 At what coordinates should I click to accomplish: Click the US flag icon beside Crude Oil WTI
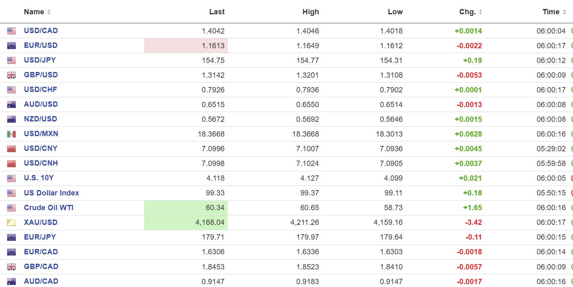(x=11, y=208)
